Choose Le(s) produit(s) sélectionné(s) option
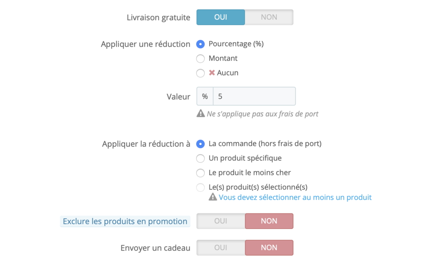 (200, 187)
